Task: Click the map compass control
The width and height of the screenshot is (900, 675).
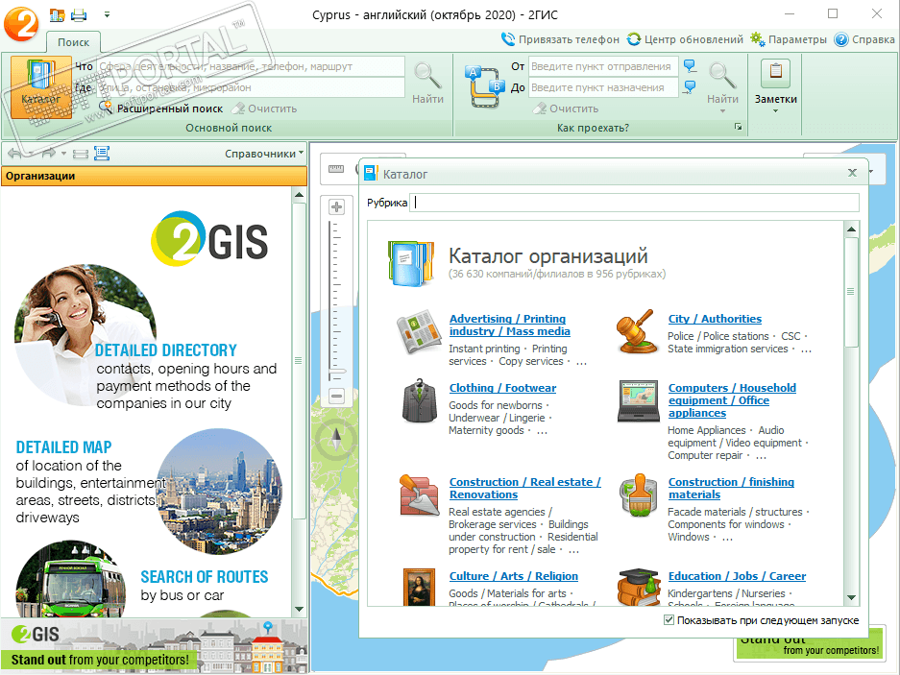Action: point(336,440)
